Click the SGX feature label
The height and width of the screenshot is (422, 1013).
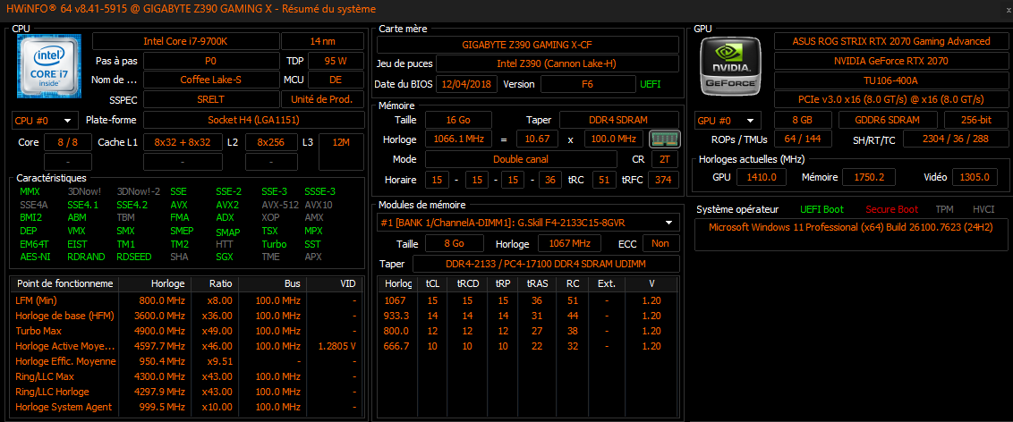[225, 257]
